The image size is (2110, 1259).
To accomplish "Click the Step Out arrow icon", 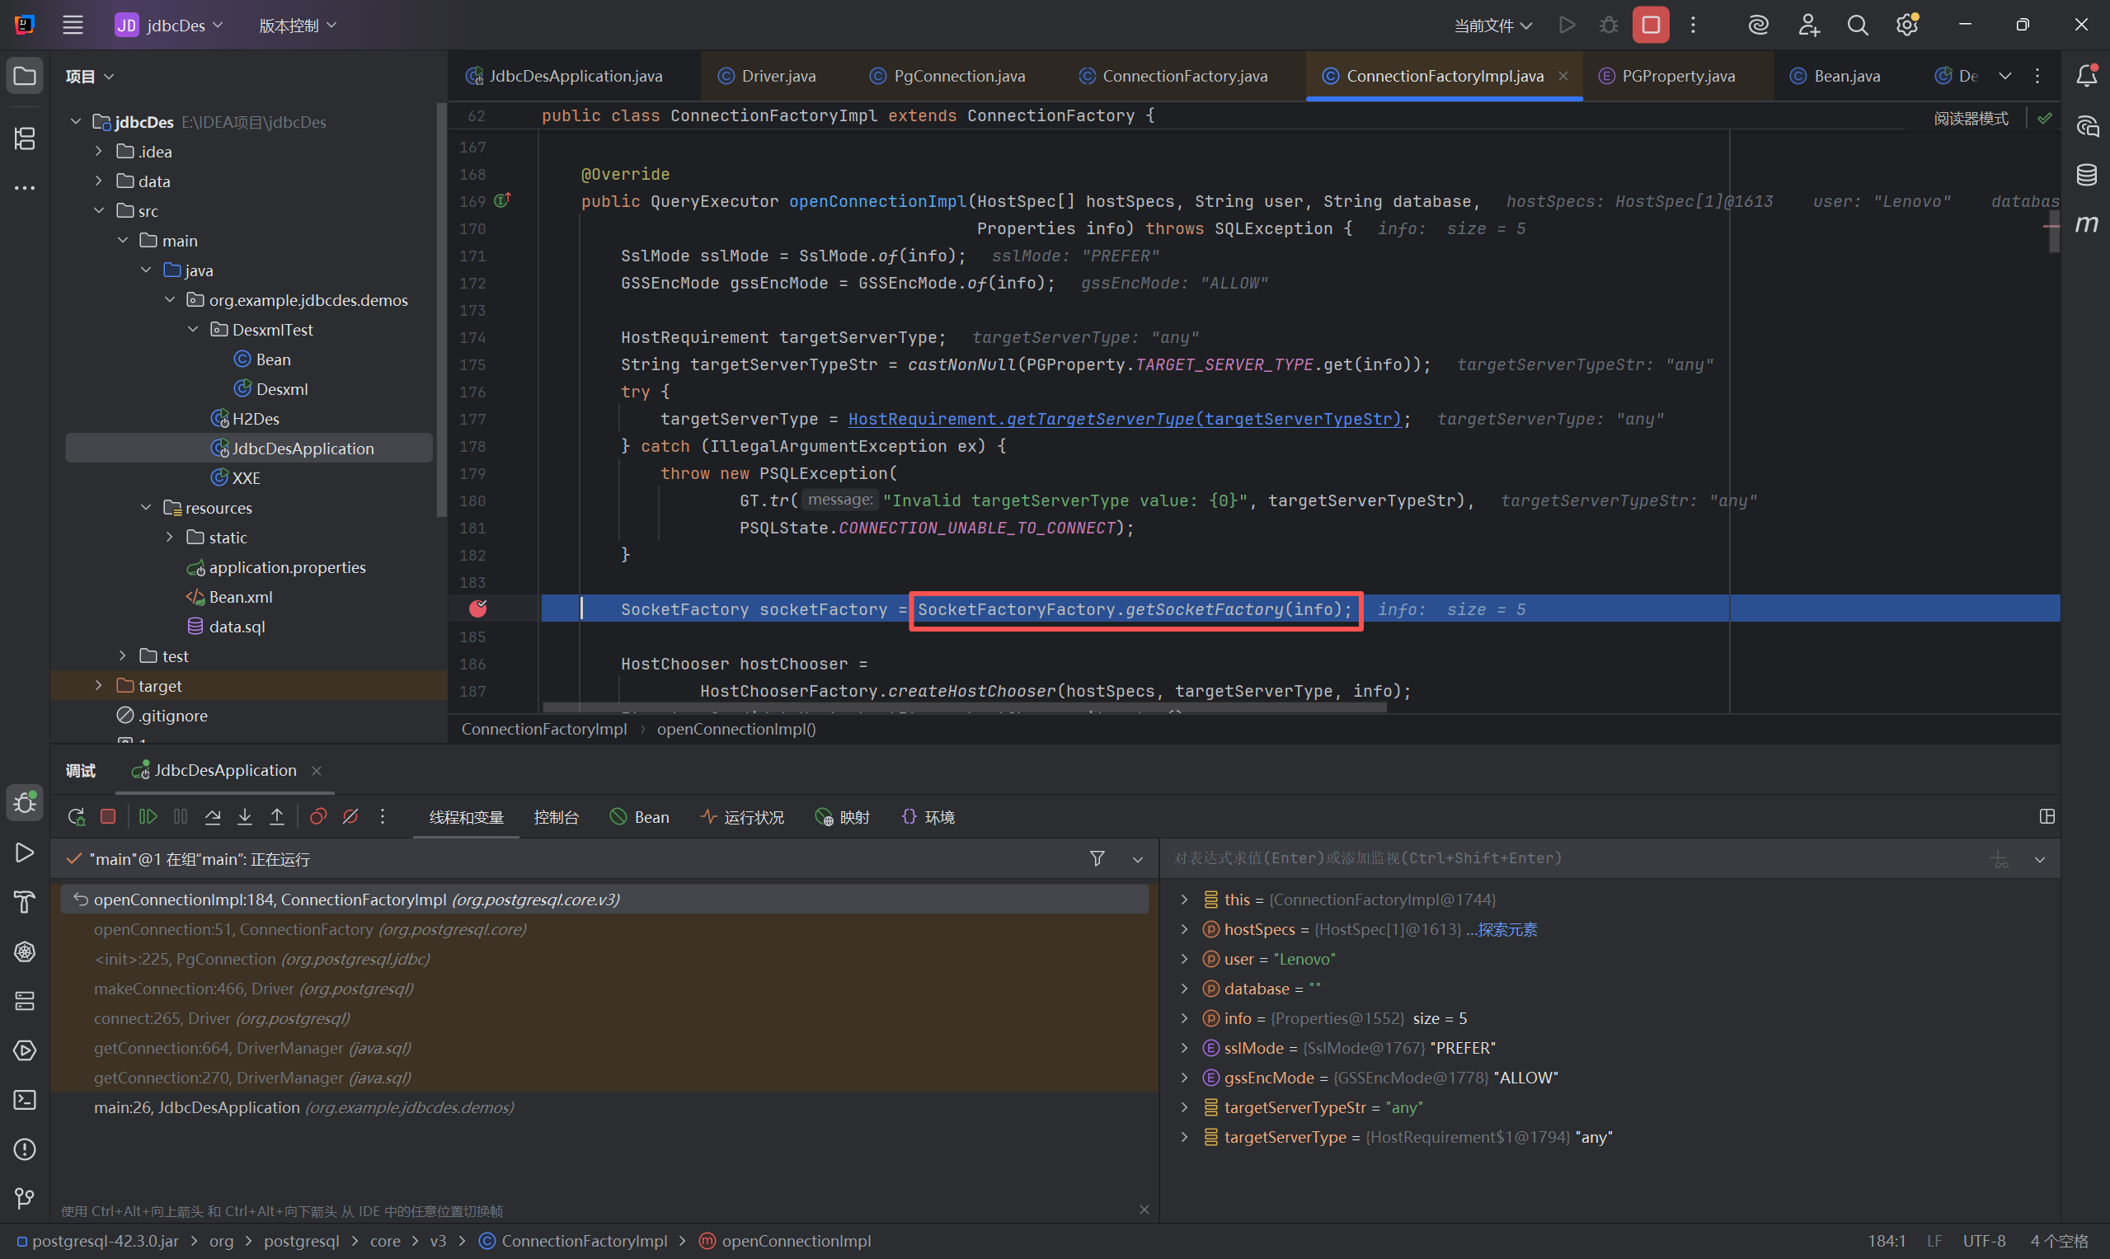I will click(x=276, y=817).
